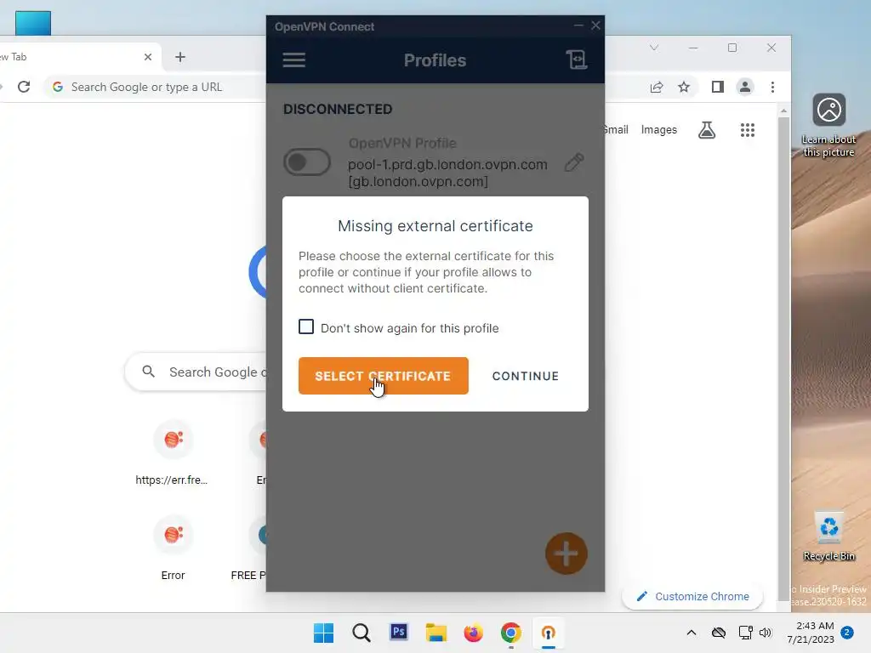Click the SELECT CERTIFICATE button

coord(384,376)
